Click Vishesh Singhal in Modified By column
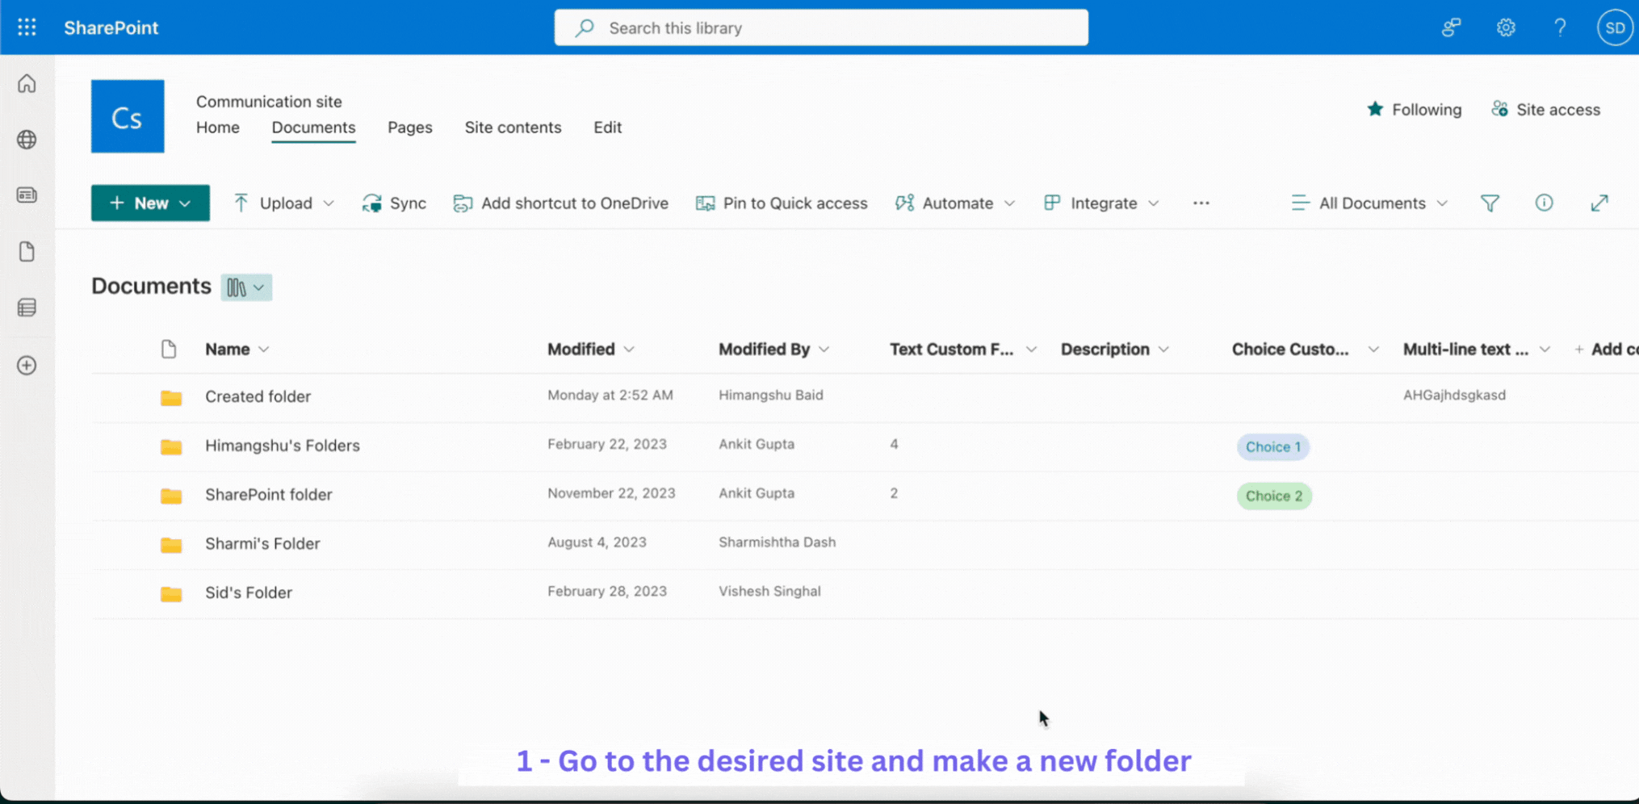Image resolution: width=1639 pixels, height=804 pixels. [x=769, y=592]
